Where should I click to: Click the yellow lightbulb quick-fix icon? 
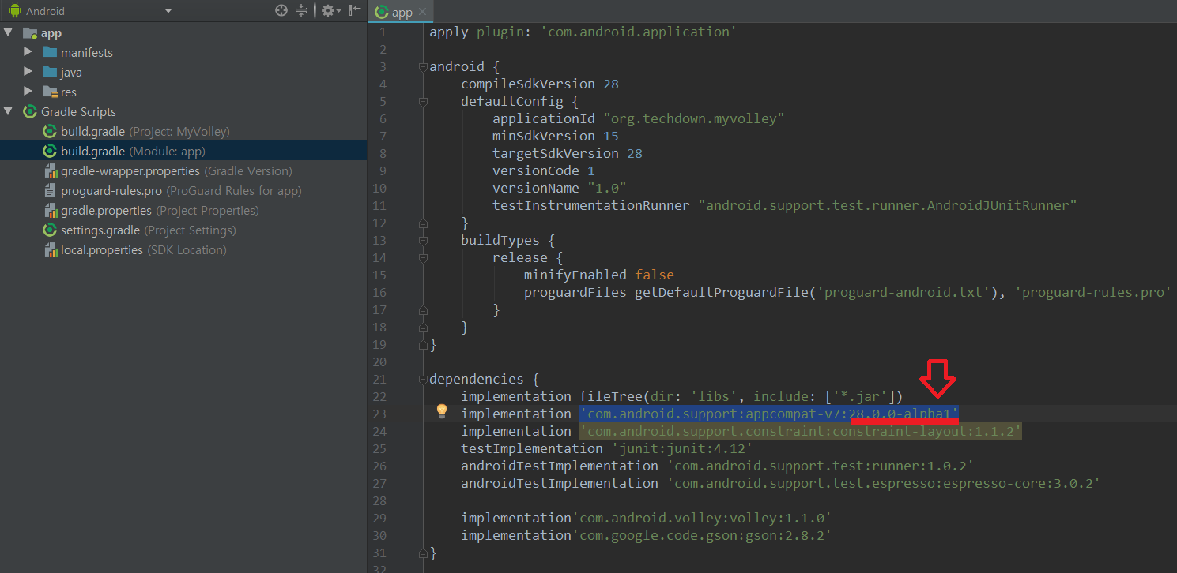442,410
